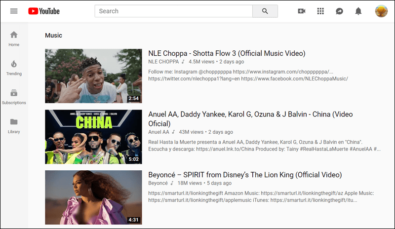The height and width of the screenshot is (229, 395).
Task: Click description starting "Real Hasta la Muerte"
Action: [x=264, y=146]
